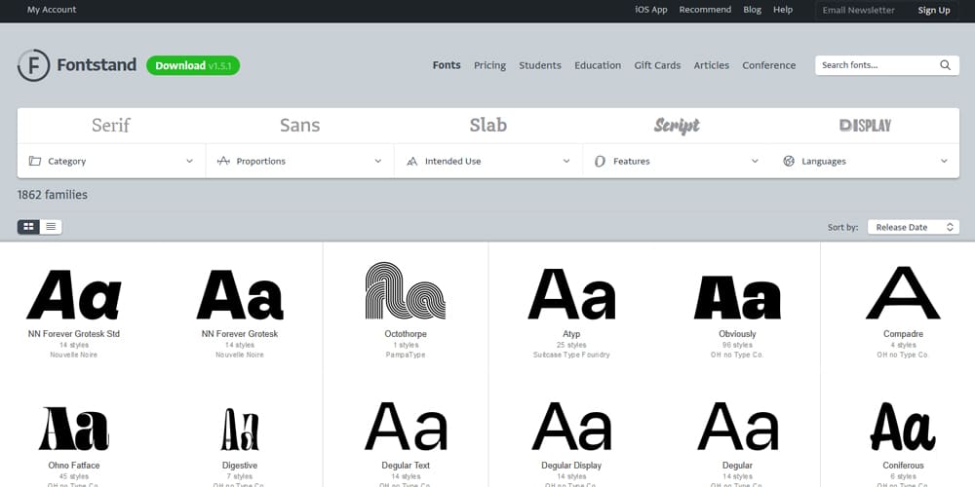Viewport: 975px width, 487px height.
Task: Expand the Proportions dropdown
Action: click(299, 161)
